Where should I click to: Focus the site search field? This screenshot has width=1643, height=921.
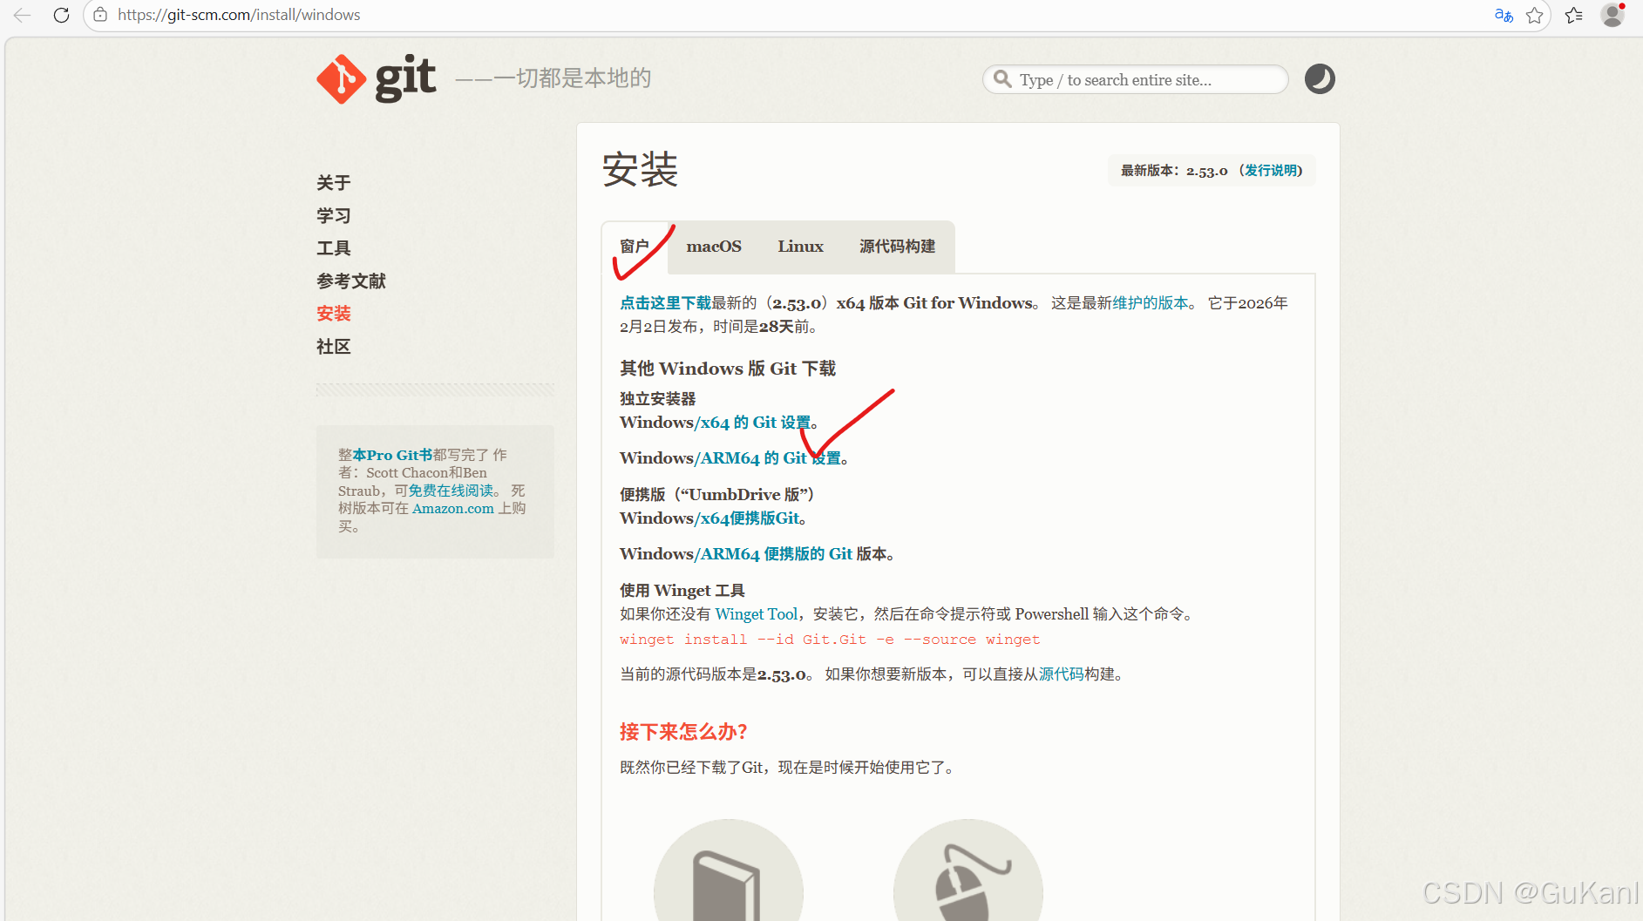[1135, 79]
